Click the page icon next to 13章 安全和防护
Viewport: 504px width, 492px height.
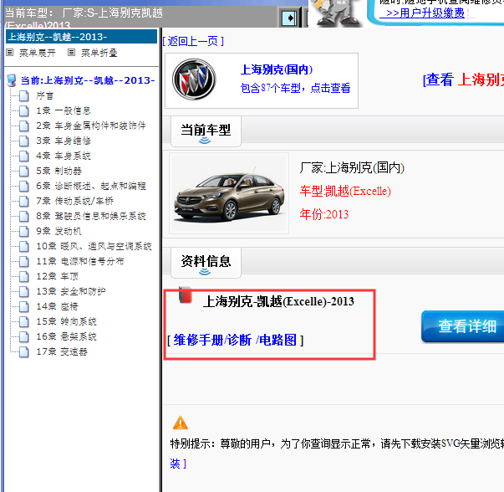pyautogui.click(x=23, y=291)
